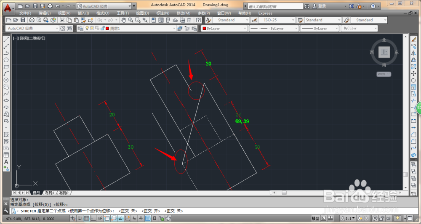Click the Plot Preview icon
Image resolution: width=421 pixels, height=224 pixels.
39,20
